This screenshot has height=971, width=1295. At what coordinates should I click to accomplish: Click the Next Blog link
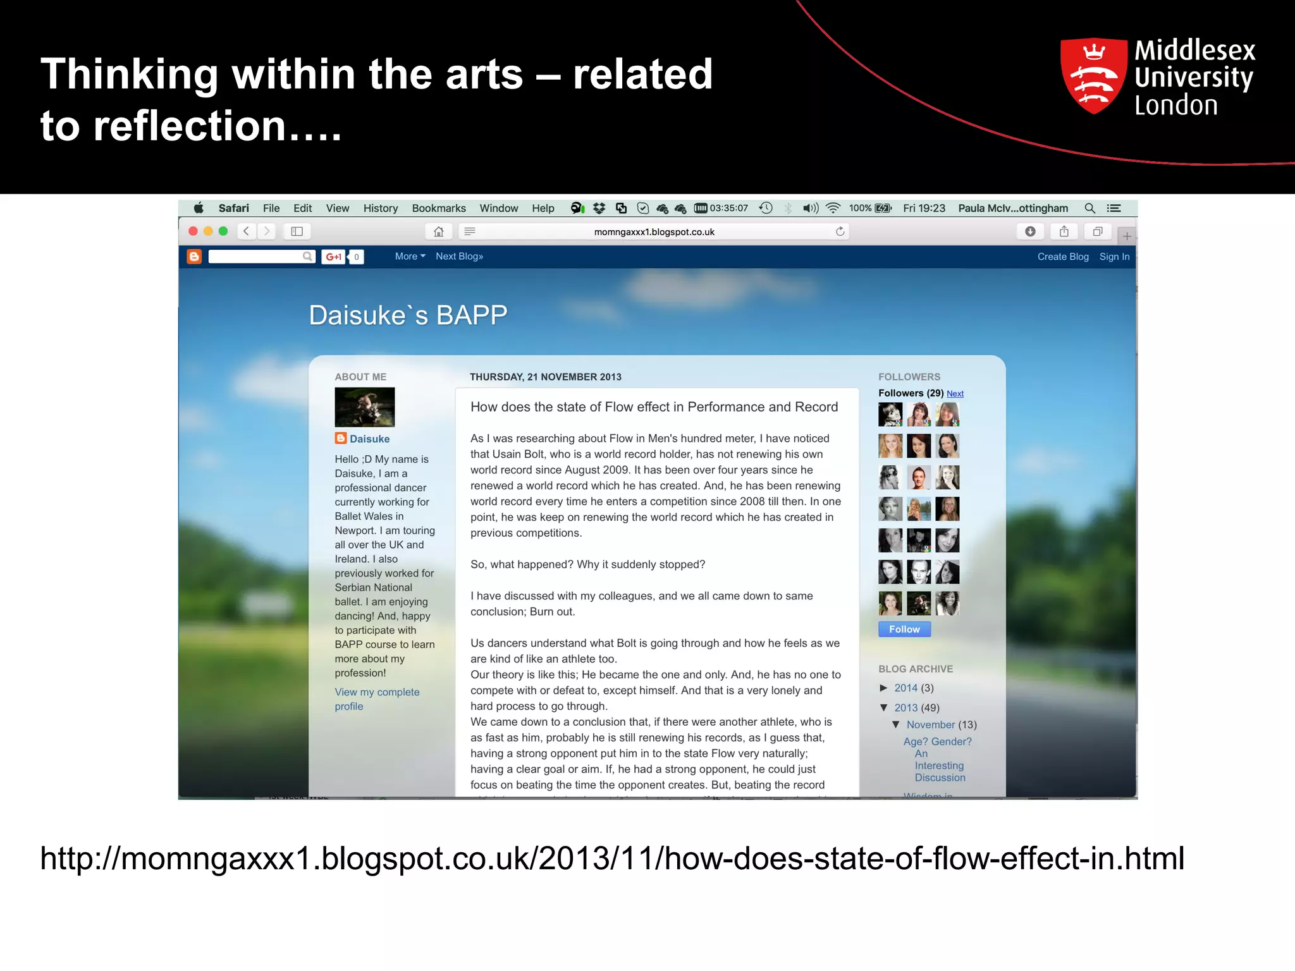[459, 256]
